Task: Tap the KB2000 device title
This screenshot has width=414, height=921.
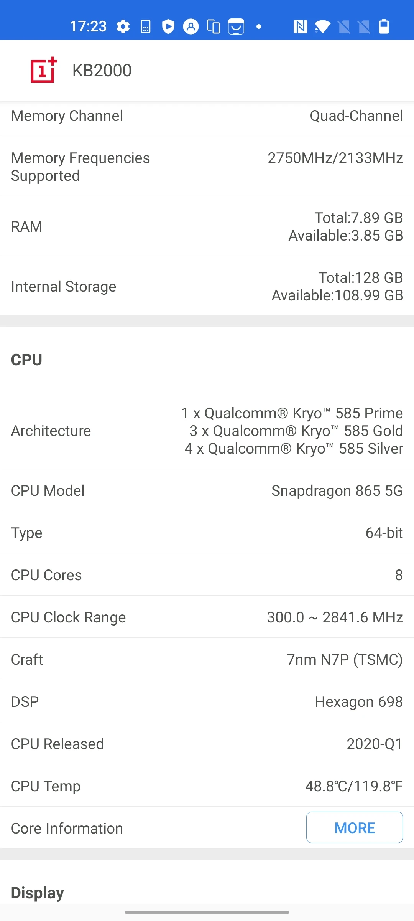Action: (102, 71)
